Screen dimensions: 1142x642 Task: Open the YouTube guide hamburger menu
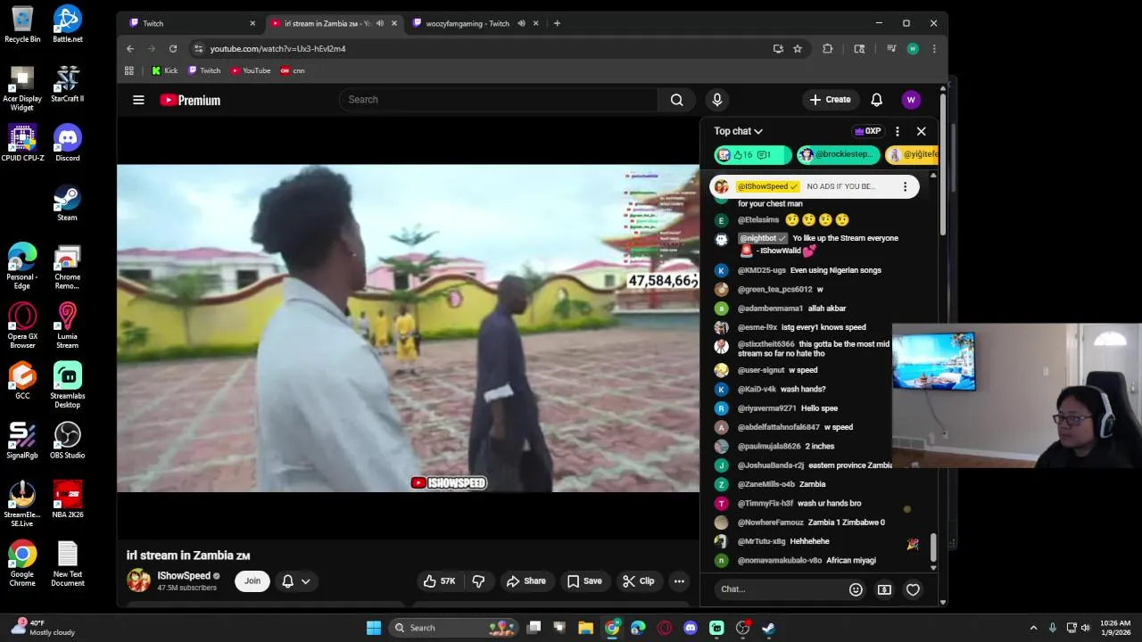(138, 100)
